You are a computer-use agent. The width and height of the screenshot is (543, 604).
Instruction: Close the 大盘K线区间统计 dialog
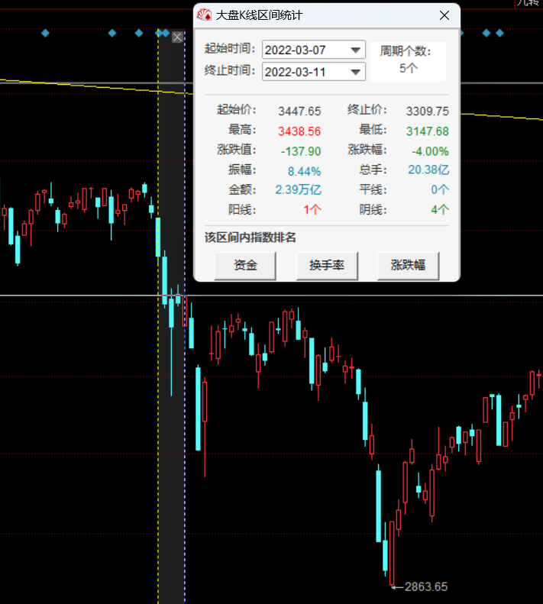point(444,15)
